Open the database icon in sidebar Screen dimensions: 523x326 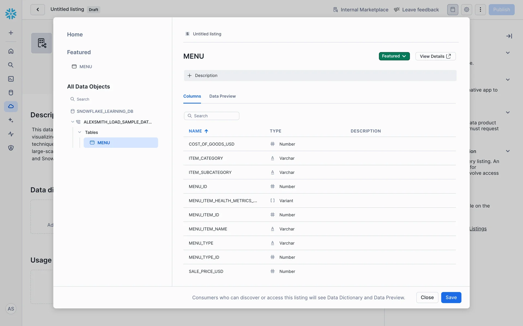click(11, 93)
